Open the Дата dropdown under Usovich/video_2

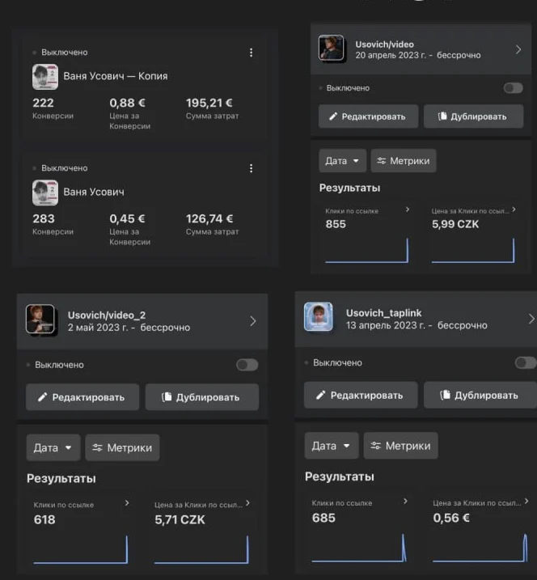[53, 448]
